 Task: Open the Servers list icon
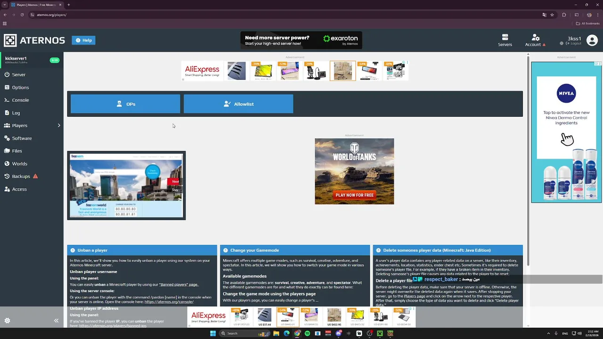coord(505,40)
